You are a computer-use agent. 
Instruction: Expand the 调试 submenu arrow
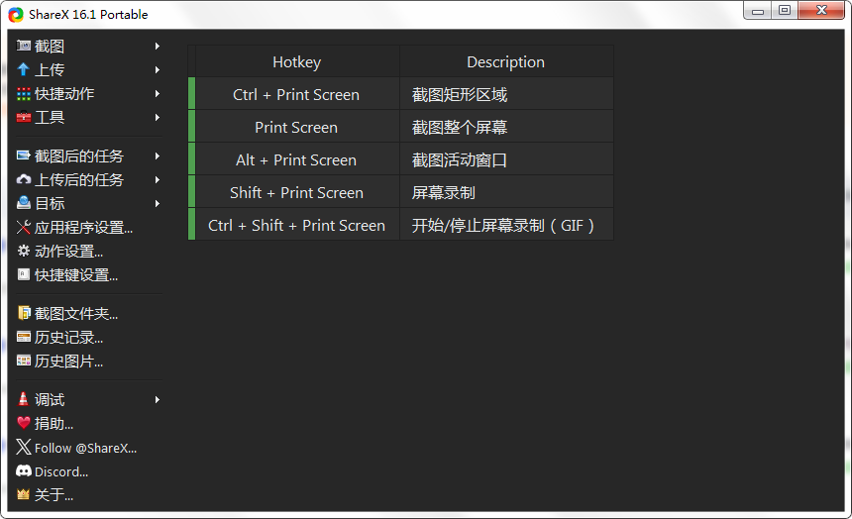(x=158, y=400)
